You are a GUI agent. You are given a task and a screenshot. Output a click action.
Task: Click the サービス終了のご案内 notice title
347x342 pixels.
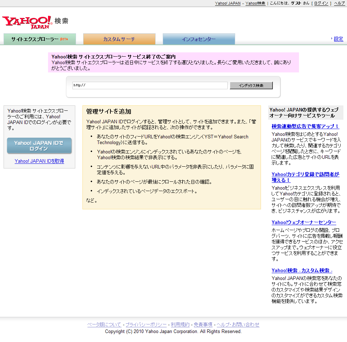114,57
